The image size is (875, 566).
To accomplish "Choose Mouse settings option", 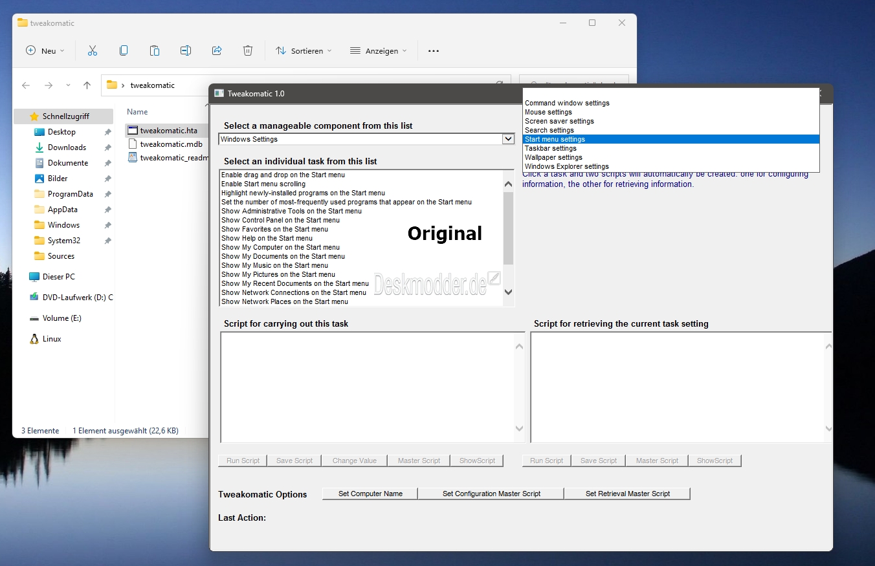I will pyautogui.click(x=671, y=112).
